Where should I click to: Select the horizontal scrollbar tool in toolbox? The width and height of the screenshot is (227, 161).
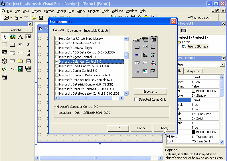pos(21,53)
